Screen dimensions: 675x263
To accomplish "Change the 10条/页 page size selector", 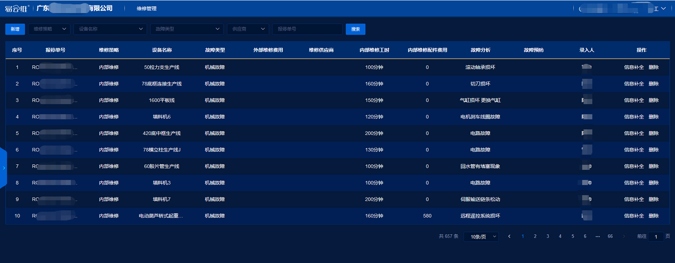I will [x=481, y=237].
